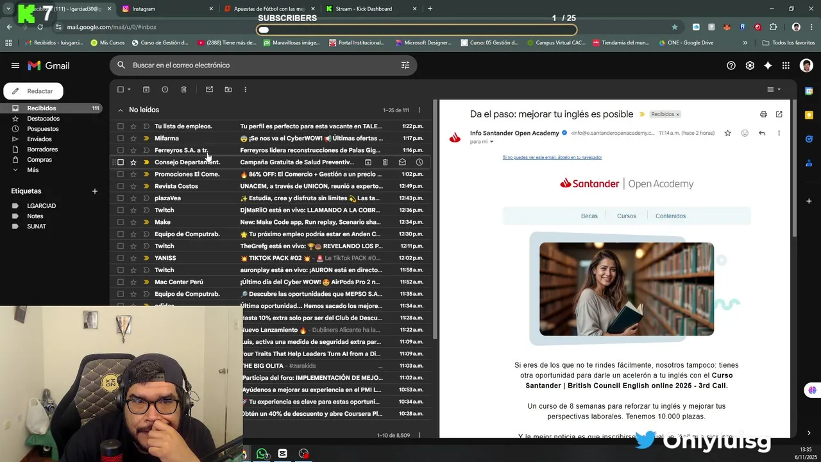
Task: Click Report spam icon in mail toolbar
Action: click(165, 89)
